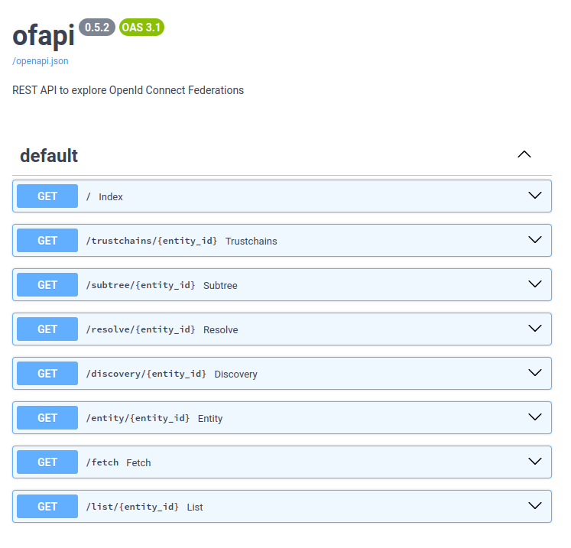
Task: Click the GET badge for /trustchains/{entity_id}
Action: click(x=47, y=241)
